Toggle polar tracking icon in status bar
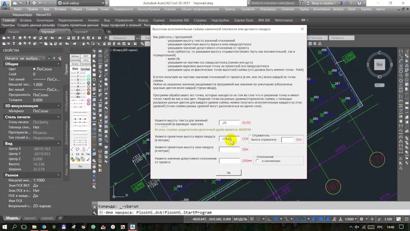Screen dimensions: 410x231 [276, 219]
